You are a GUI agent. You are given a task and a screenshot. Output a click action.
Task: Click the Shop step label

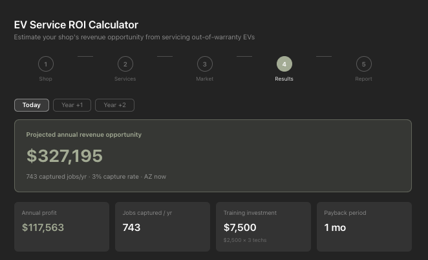(45, 79)
